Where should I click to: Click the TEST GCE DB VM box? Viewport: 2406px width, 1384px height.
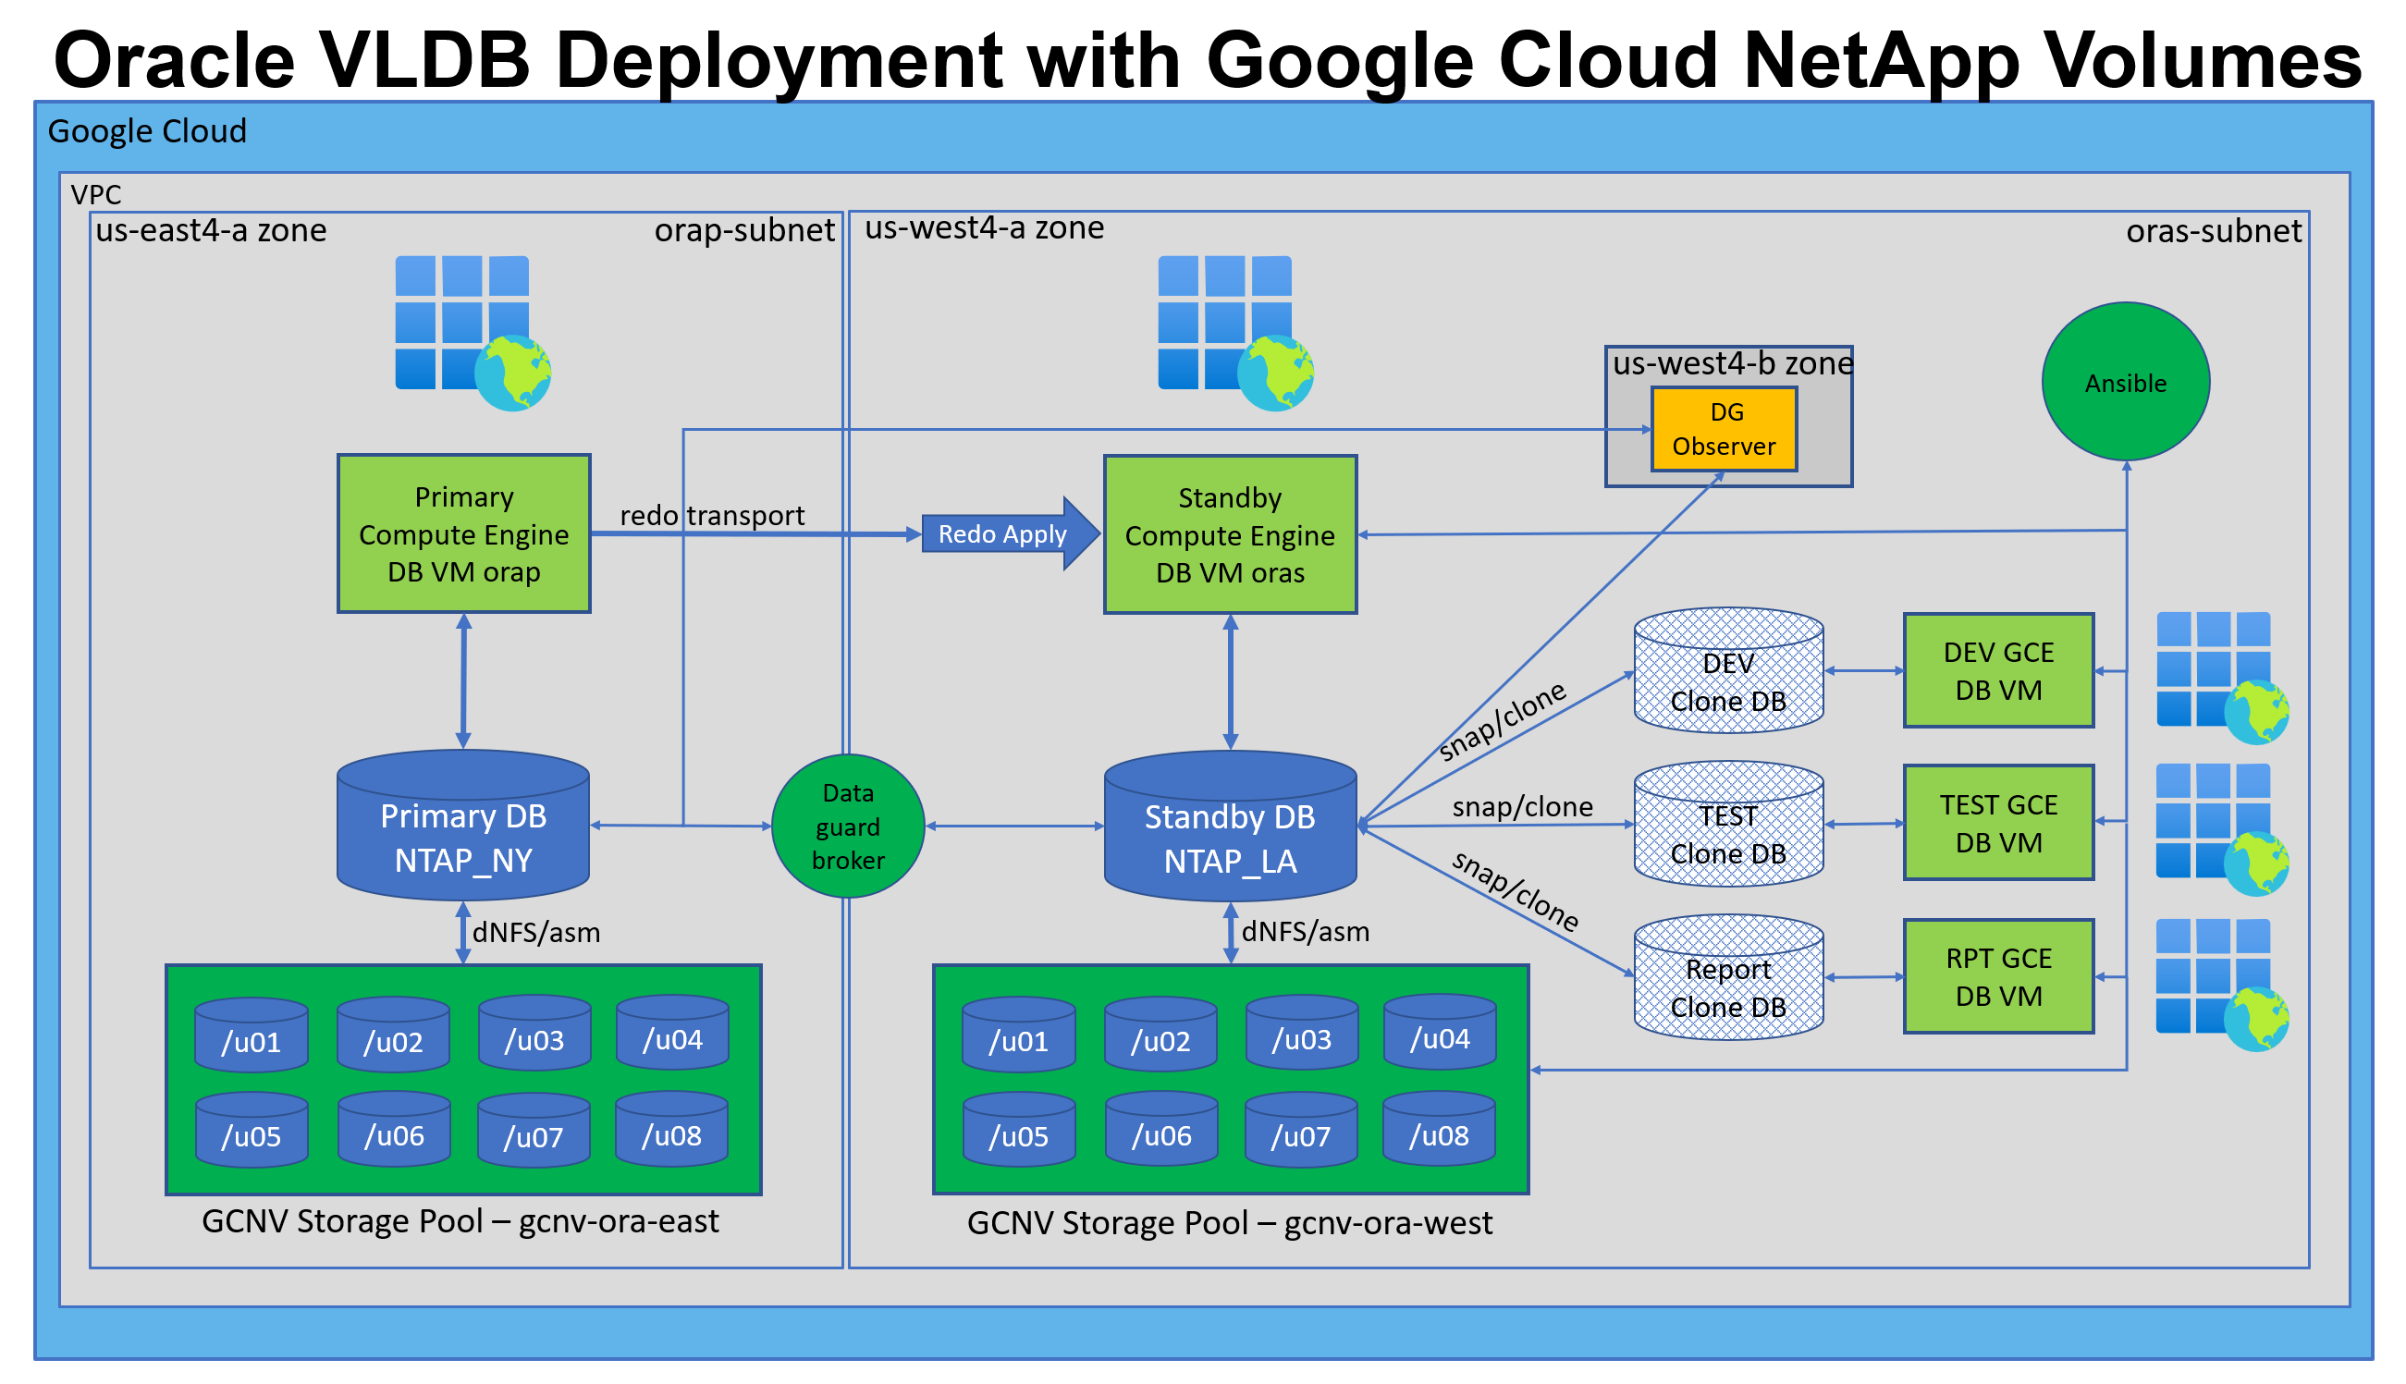[1997, 823]
